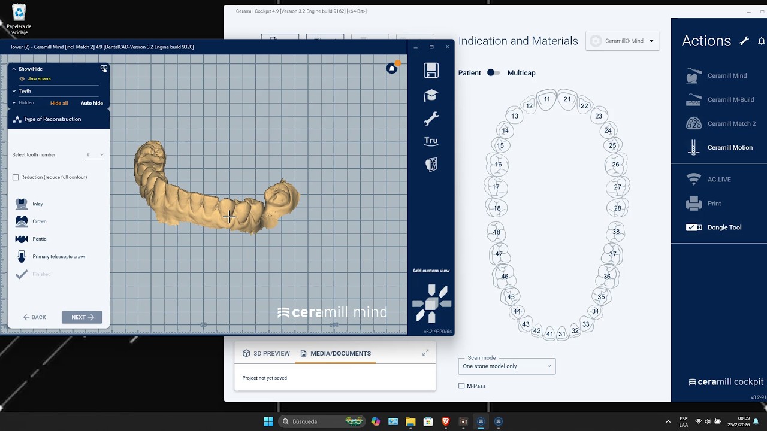The image size is (767, 431).
Task: Select tooth 36 on the dental chart
Action: pyautogui.click(x=607, y=277)
